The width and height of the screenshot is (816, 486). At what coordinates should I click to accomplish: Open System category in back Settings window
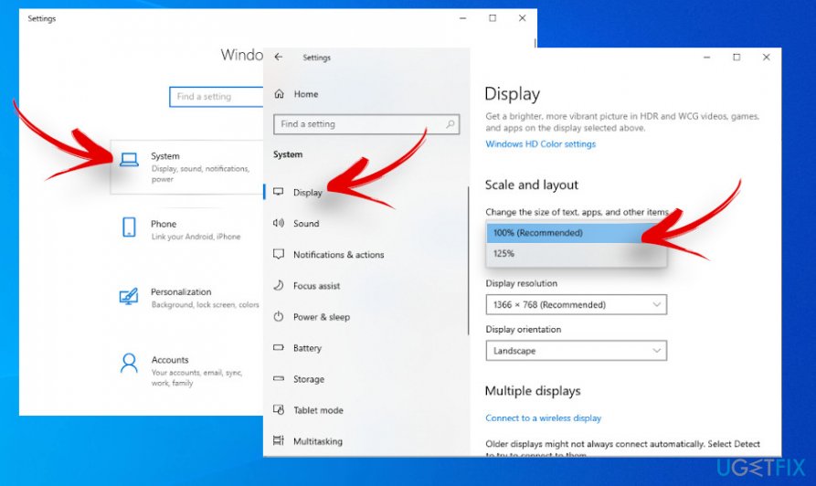tap(186, 167)
